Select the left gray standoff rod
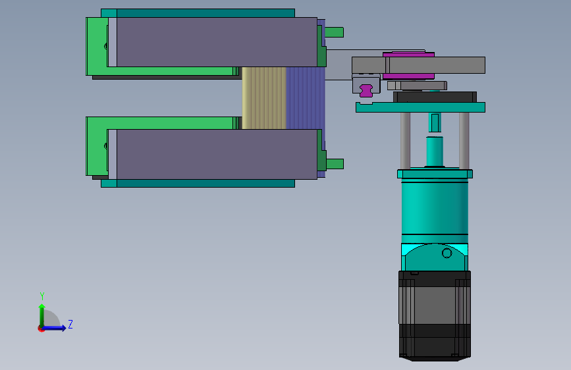571x370 pixels. pyautogui.click(x=405, y=141)
